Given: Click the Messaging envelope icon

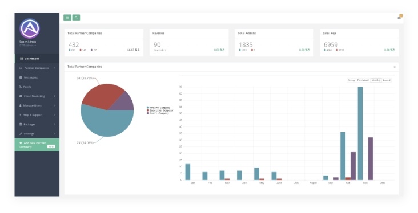Looking at the screenshot, I should (x=21, y=77).
